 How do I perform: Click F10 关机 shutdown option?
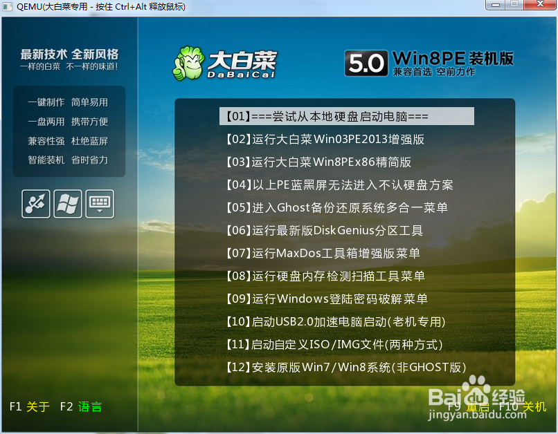[523, 406]
